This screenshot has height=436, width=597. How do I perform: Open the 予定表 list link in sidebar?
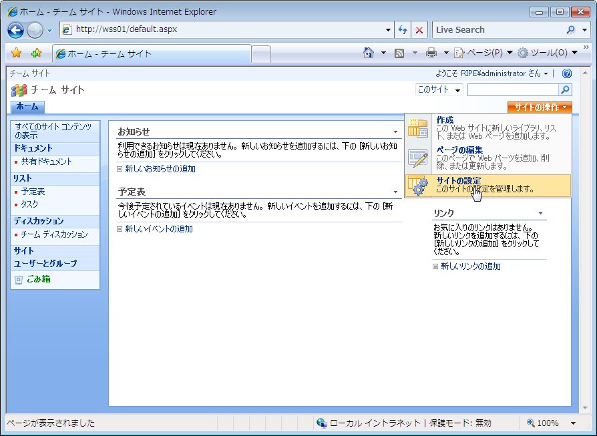(33, 192)
